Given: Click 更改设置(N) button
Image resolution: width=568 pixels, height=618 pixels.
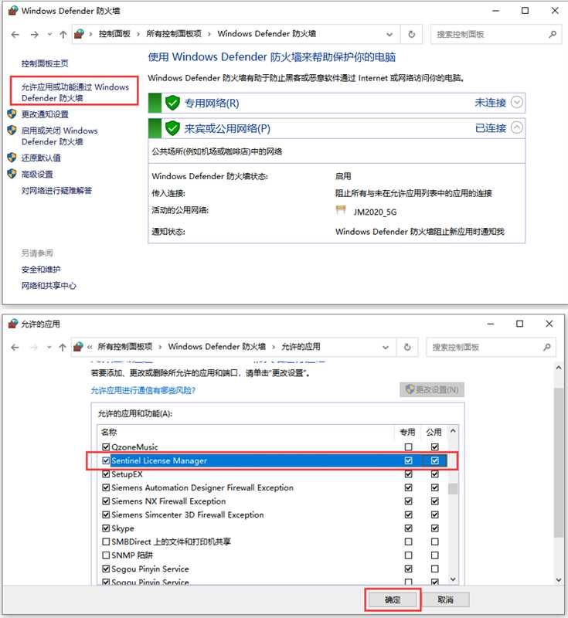Looking at the screenshot, I should click(x=432, y=389).
